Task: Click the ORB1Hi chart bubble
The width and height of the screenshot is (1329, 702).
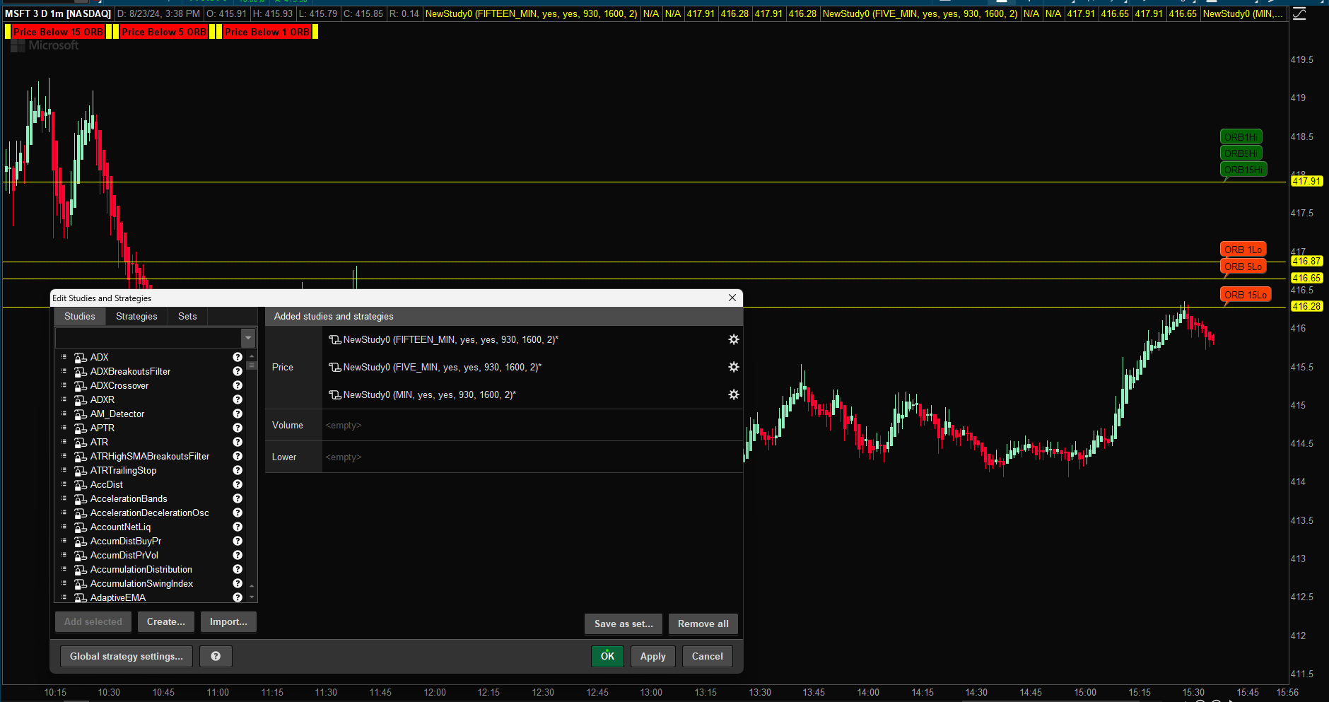Action: pyautogui.click(x=1241, y=137)
